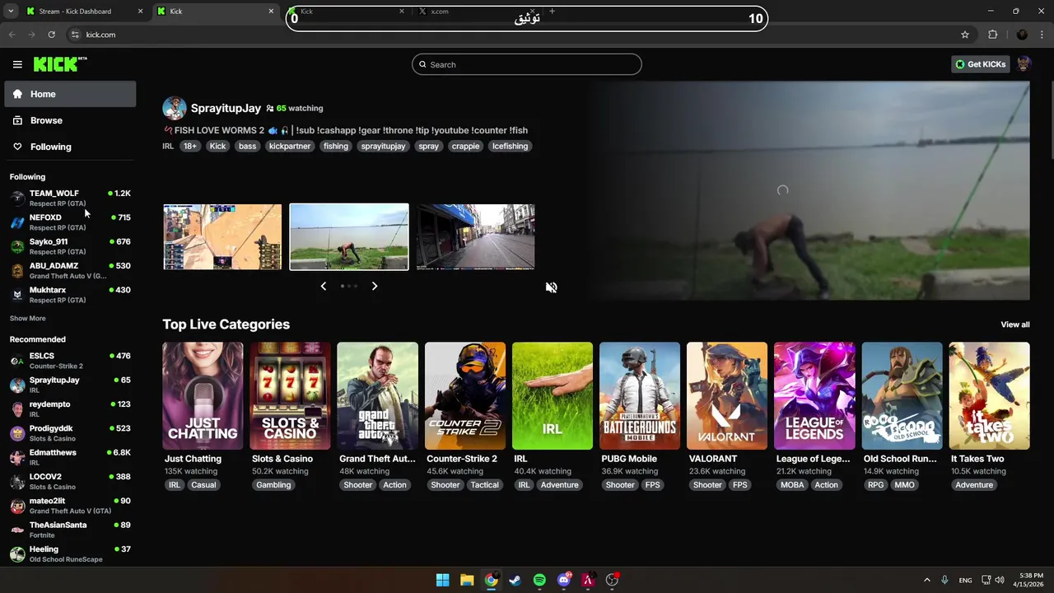Select the fishing stream carousel thumbnail
The width and height of the screenshot is (1054, 593).
[349, 237]
